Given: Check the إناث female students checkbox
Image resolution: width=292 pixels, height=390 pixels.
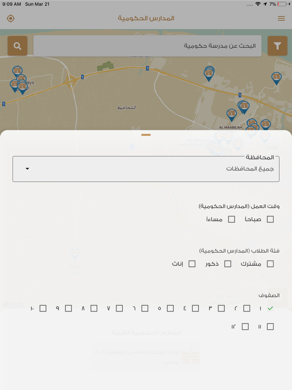Looking at the screenshot, I should tap(192, 264).
